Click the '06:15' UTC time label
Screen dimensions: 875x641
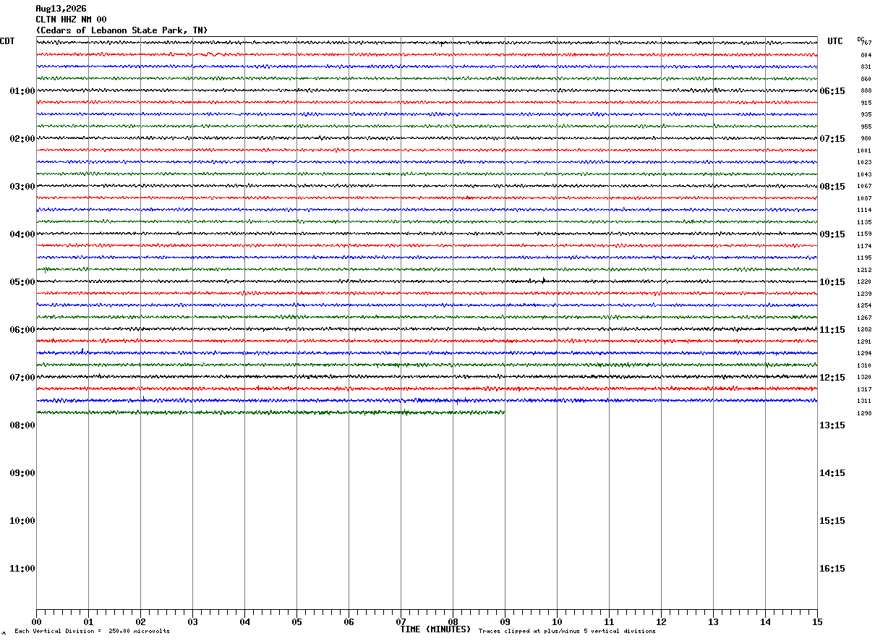[832, 91]
